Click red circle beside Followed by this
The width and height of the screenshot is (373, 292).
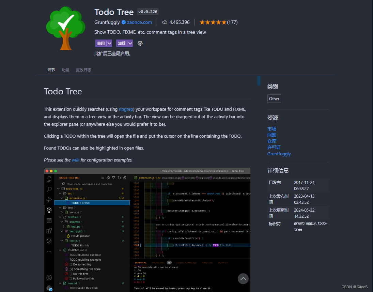click(67, 278)
